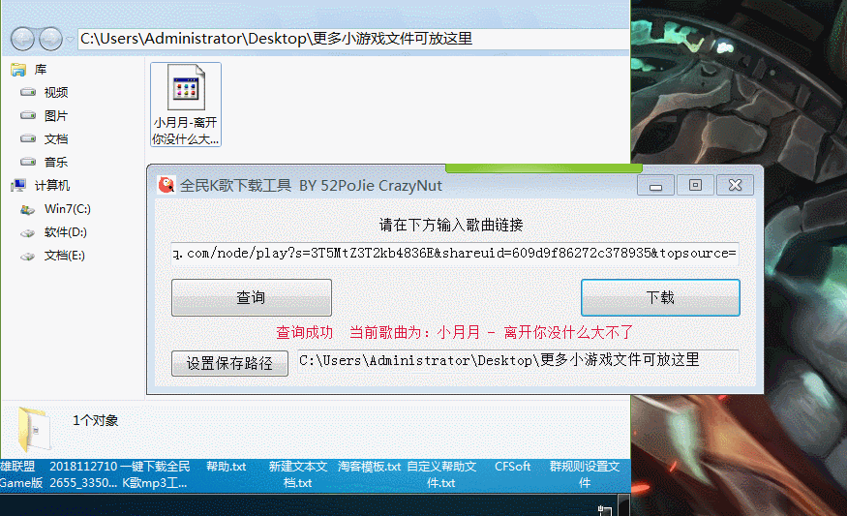Click the Explorer forward navigation arrow
The image size is (847, 516).
tap(50, 39)
